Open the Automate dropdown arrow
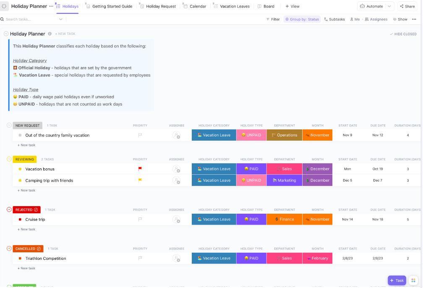This screenshot has width=423, height=288. [x=389, y=6]
